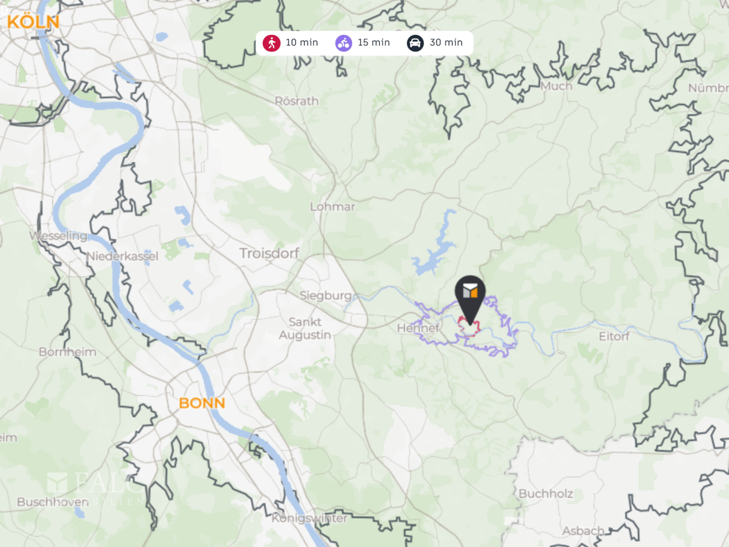The image size is (729, 547).
Task: Select the Eitorf town label
Action: pos(614,336)
